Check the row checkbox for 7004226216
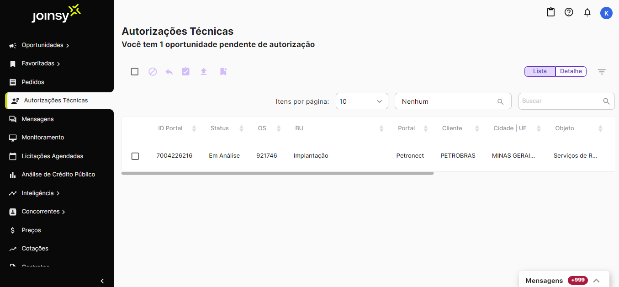This screenshot has height=287, width=619. click(x=135, y=156)
